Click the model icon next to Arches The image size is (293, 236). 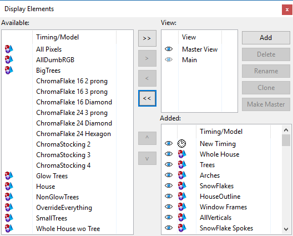point(182,175)
